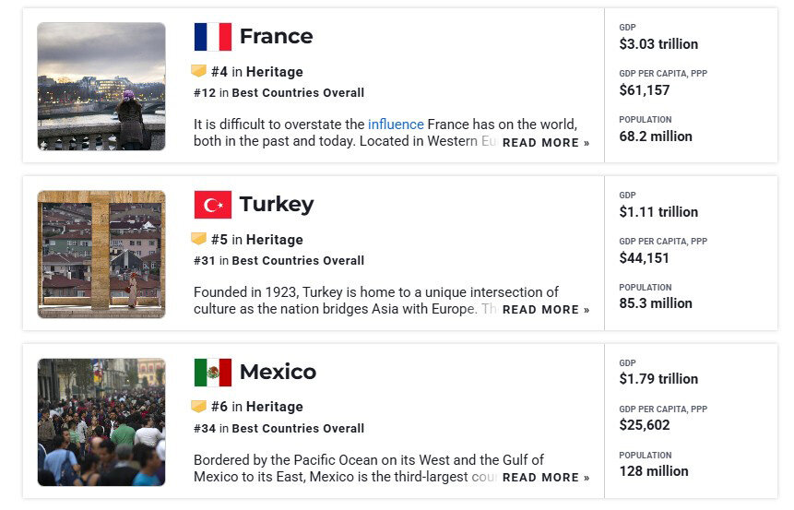Click the France flag icon
This screenshot has height=510, width=794.
pyautogui.click(x=213, y=37)
